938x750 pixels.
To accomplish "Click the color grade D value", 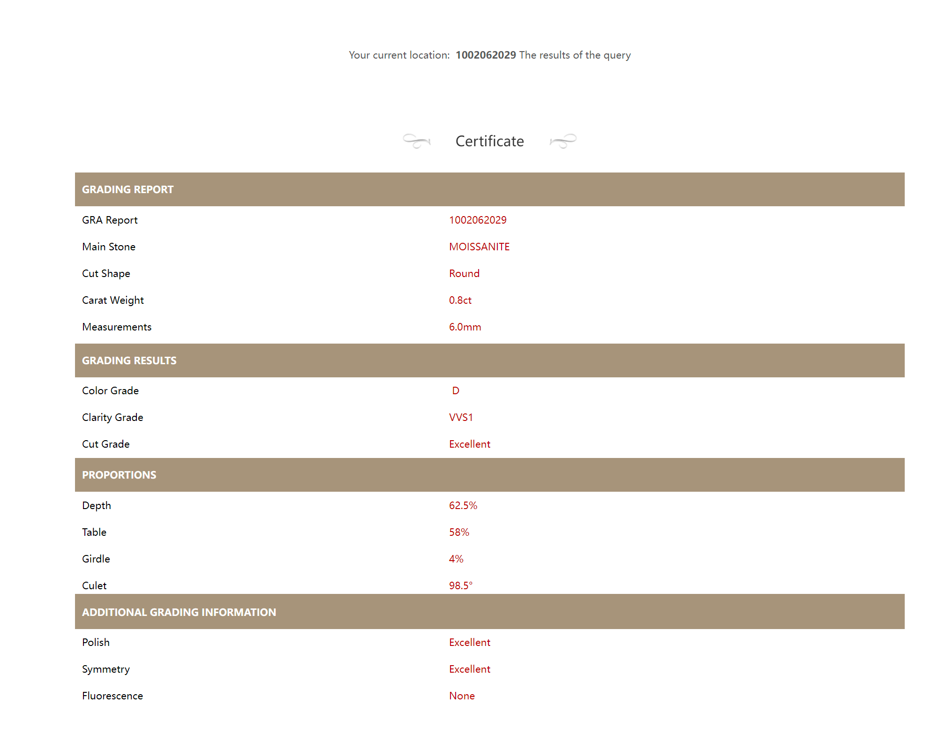I will 455,390.
